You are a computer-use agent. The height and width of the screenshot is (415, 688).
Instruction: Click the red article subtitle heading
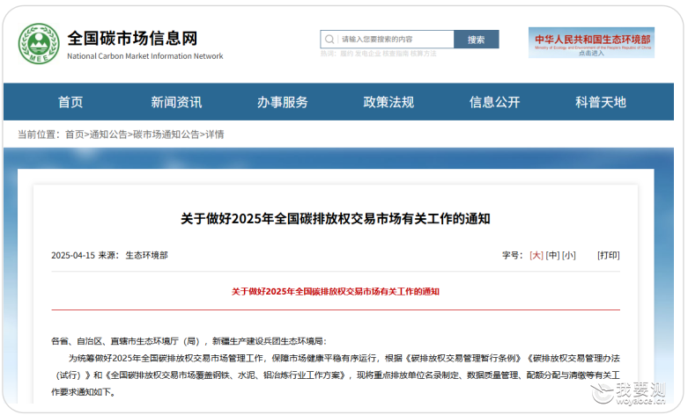336,292
